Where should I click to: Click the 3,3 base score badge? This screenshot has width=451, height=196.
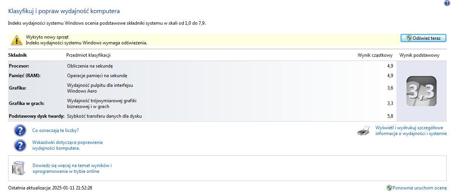click(422, 91)
